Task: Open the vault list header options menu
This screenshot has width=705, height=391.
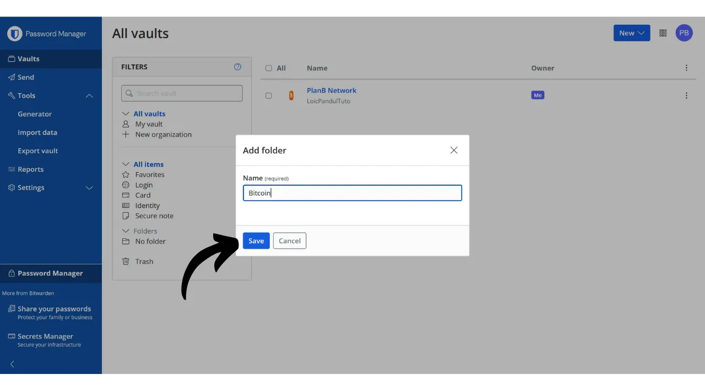Action: click(686, 68)
